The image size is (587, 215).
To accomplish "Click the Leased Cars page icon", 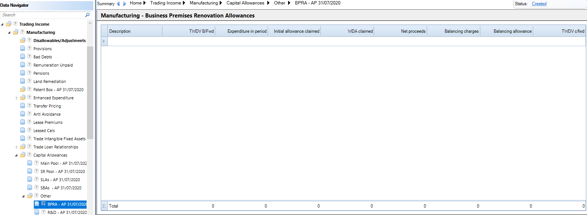I will (x=23, y=130).
